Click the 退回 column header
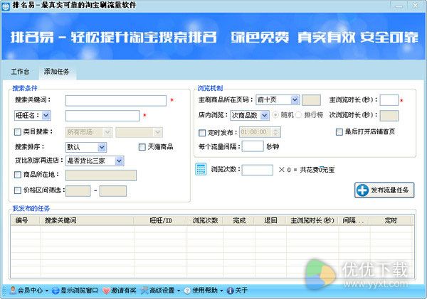Screen dimensions: 427x299 click(270, 220)
